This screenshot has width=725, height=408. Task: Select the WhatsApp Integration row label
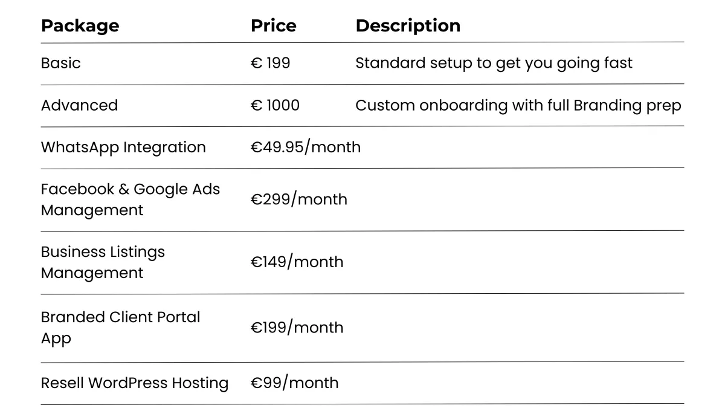pyautogui.click(x=123, y=147)
